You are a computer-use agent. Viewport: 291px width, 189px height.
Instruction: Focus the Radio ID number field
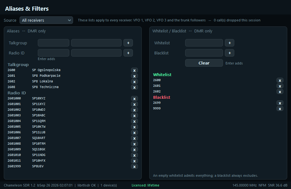(54, 53)
